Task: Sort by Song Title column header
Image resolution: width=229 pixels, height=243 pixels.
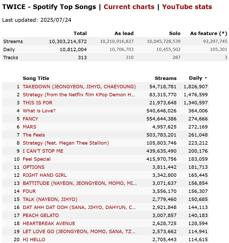Action: [x=36, y=78]
